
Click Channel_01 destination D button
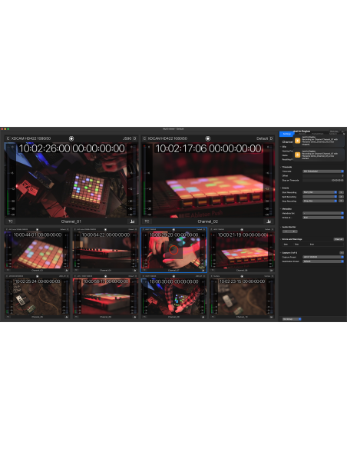(x=134, y=138)
